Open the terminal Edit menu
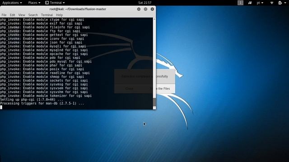This screenshot has width=289, height=162. tap(12, 15)
